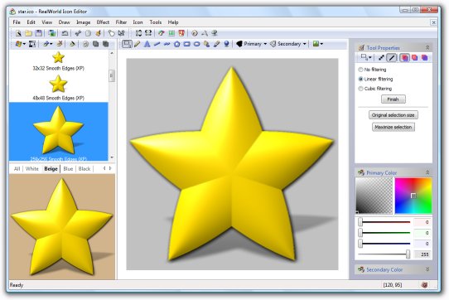The width and height of the screenshot is (449, 300).
Task: Select the Flood fill bucket tool
Action: (207, 44)
